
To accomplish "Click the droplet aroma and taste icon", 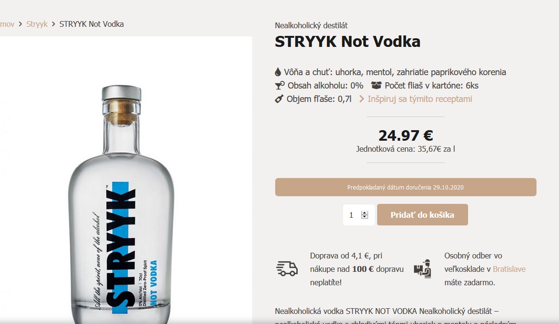I will (278, 72).
